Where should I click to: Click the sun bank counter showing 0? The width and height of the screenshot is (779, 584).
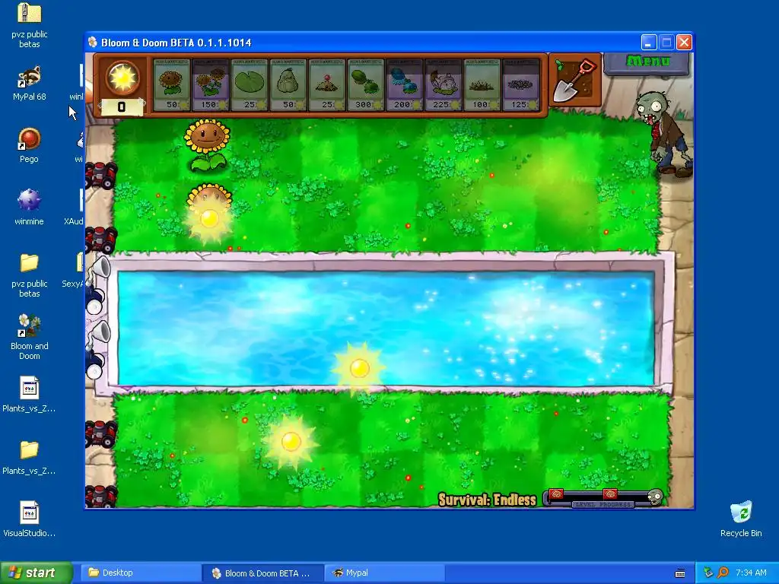(x=122, y=106)
